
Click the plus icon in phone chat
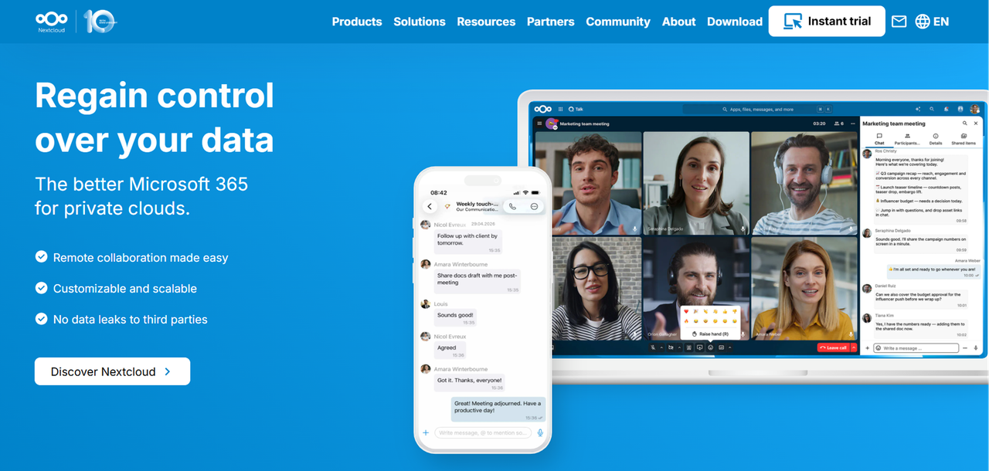425,432
